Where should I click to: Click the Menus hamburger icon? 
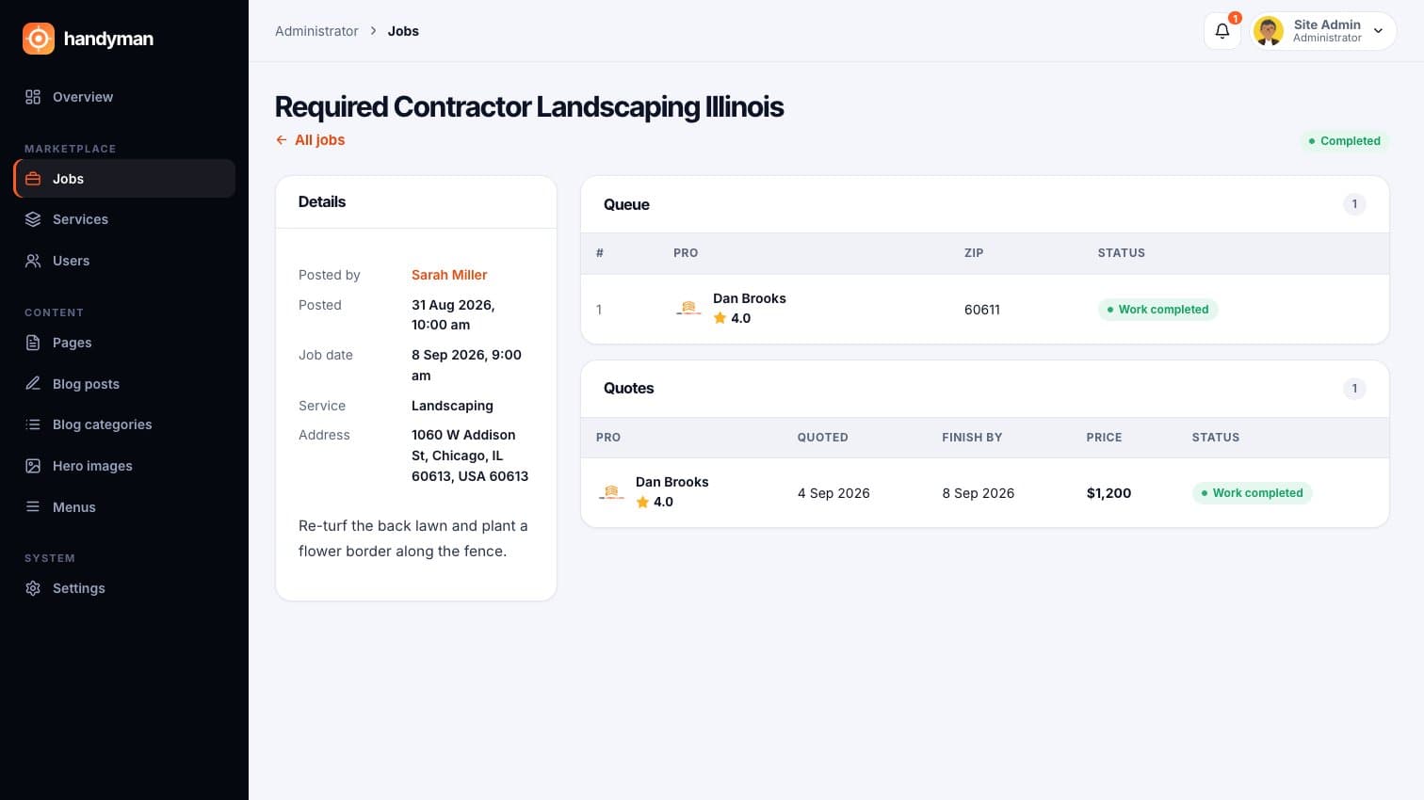tap(33, 507)
